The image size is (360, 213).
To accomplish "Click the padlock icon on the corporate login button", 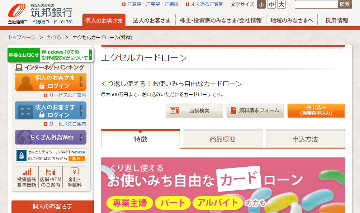I will click(42, 114).
